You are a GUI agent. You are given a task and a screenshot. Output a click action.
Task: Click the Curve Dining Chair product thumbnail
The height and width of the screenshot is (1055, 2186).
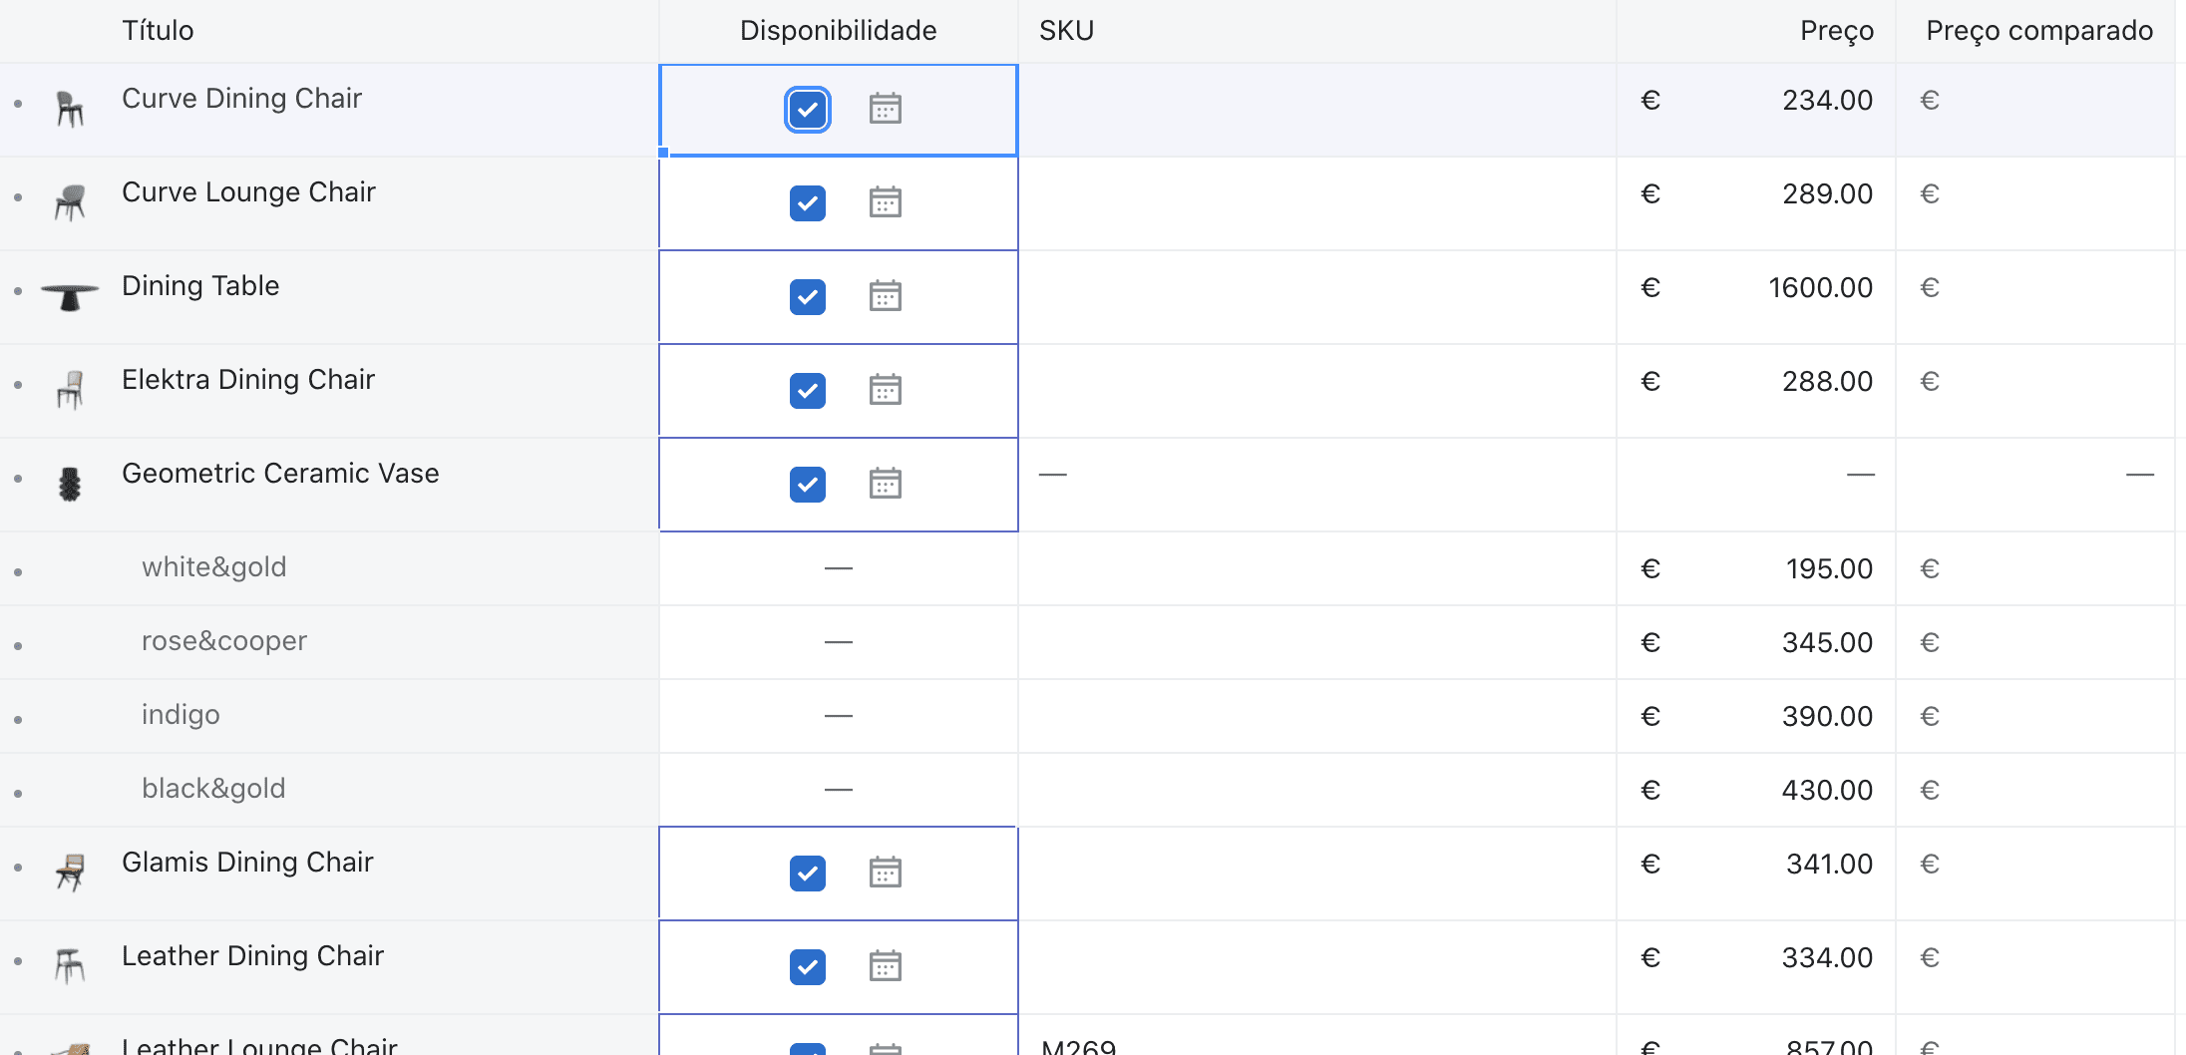(70, 110)
